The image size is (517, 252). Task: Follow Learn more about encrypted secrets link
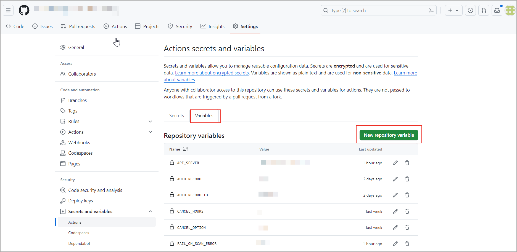212,73
